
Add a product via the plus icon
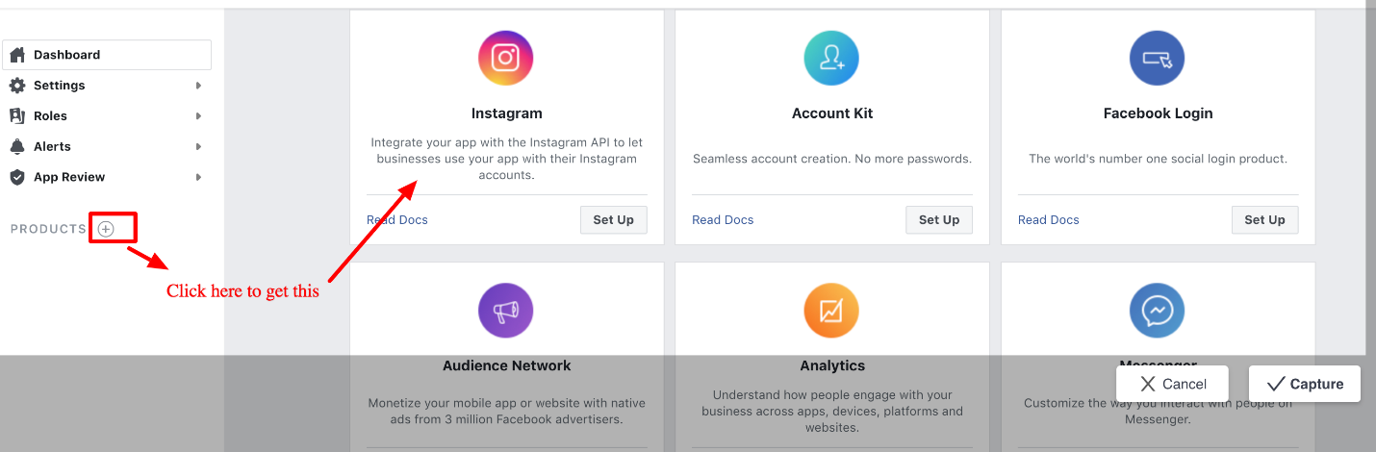point(106,229)
